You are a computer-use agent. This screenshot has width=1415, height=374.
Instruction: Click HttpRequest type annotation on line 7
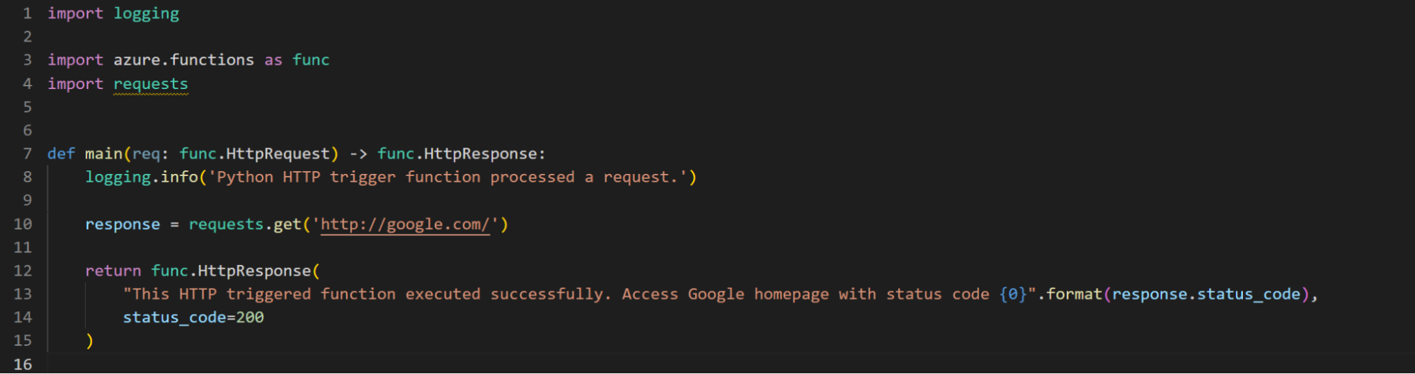278,154
